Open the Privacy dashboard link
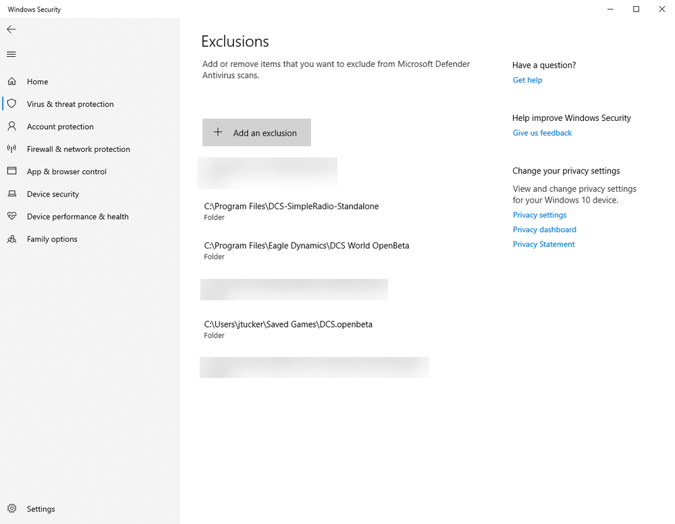Image resolution: width=675 pixels, height=524 pixels. [x=544, y=230]
